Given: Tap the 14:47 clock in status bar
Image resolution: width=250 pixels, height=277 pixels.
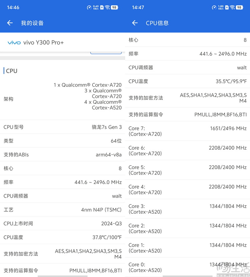Looking at the screenshot, I should pyautogui.click(x=138, y=7).
